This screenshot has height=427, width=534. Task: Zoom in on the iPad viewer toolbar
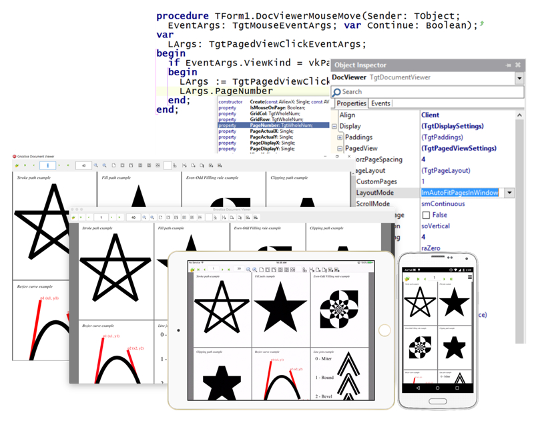click(255, 270)
